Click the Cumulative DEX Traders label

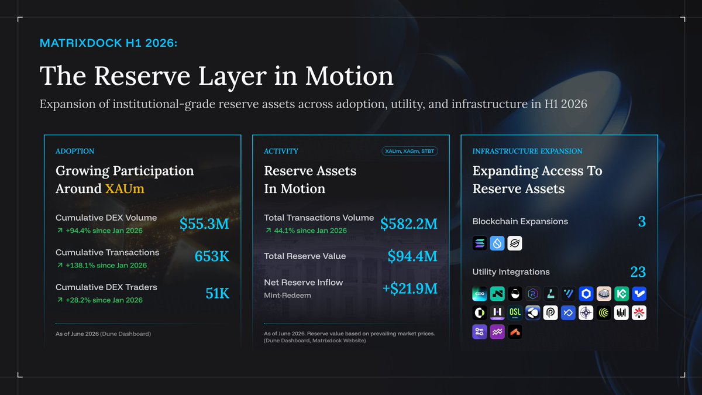point(106,287)
